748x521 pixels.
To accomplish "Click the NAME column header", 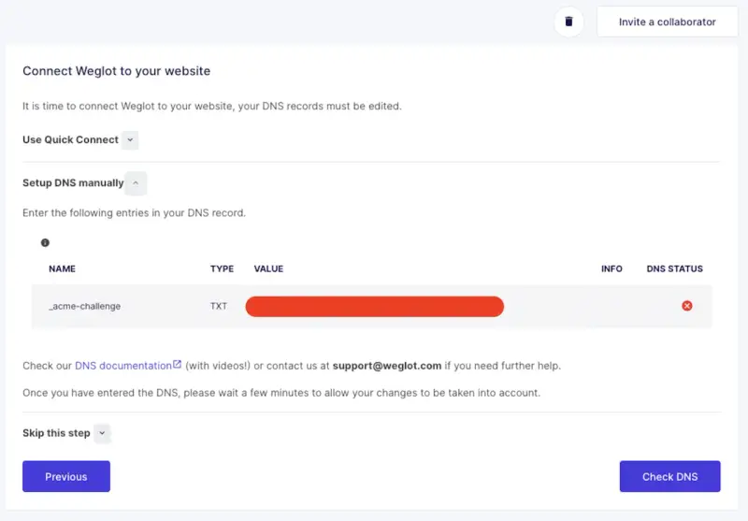I will (62, 268).
